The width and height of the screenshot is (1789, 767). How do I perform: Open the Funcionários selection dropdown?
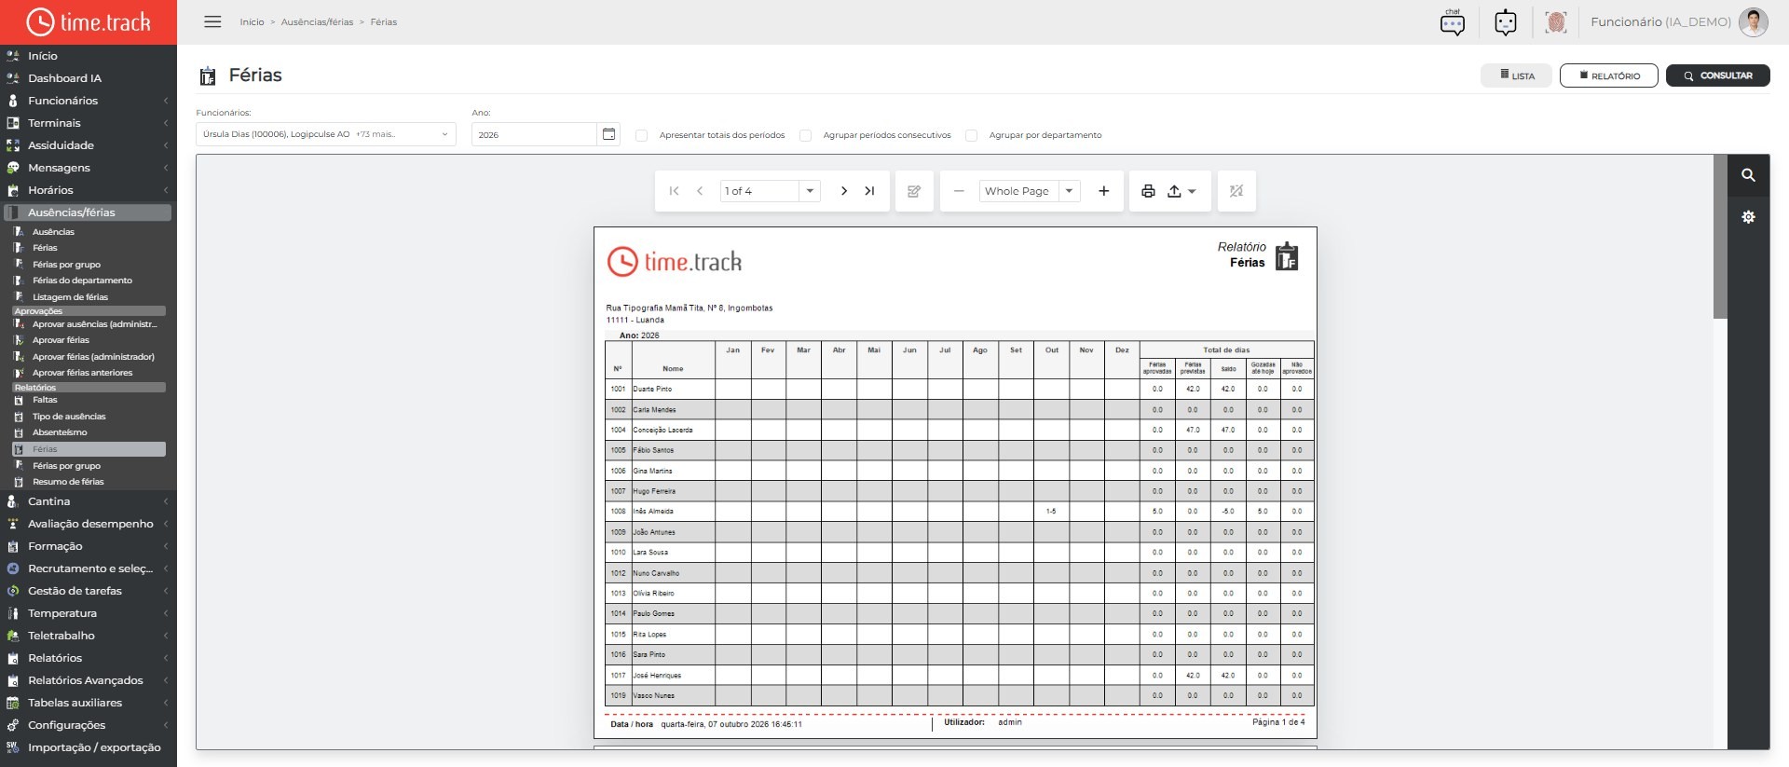(325, 134)
